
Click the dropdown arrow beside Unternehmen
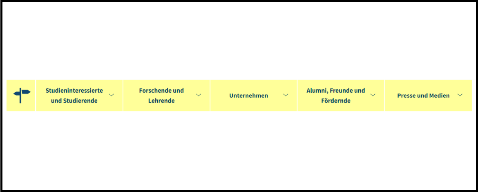286,95
